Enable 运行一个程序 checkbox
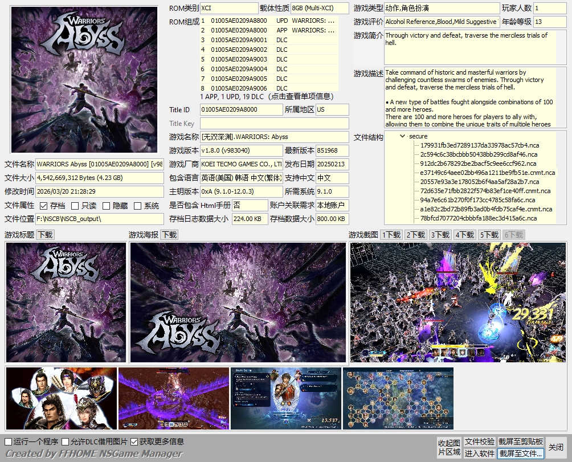This screenshot has height=462, width=572. click(x=9, y=442)
